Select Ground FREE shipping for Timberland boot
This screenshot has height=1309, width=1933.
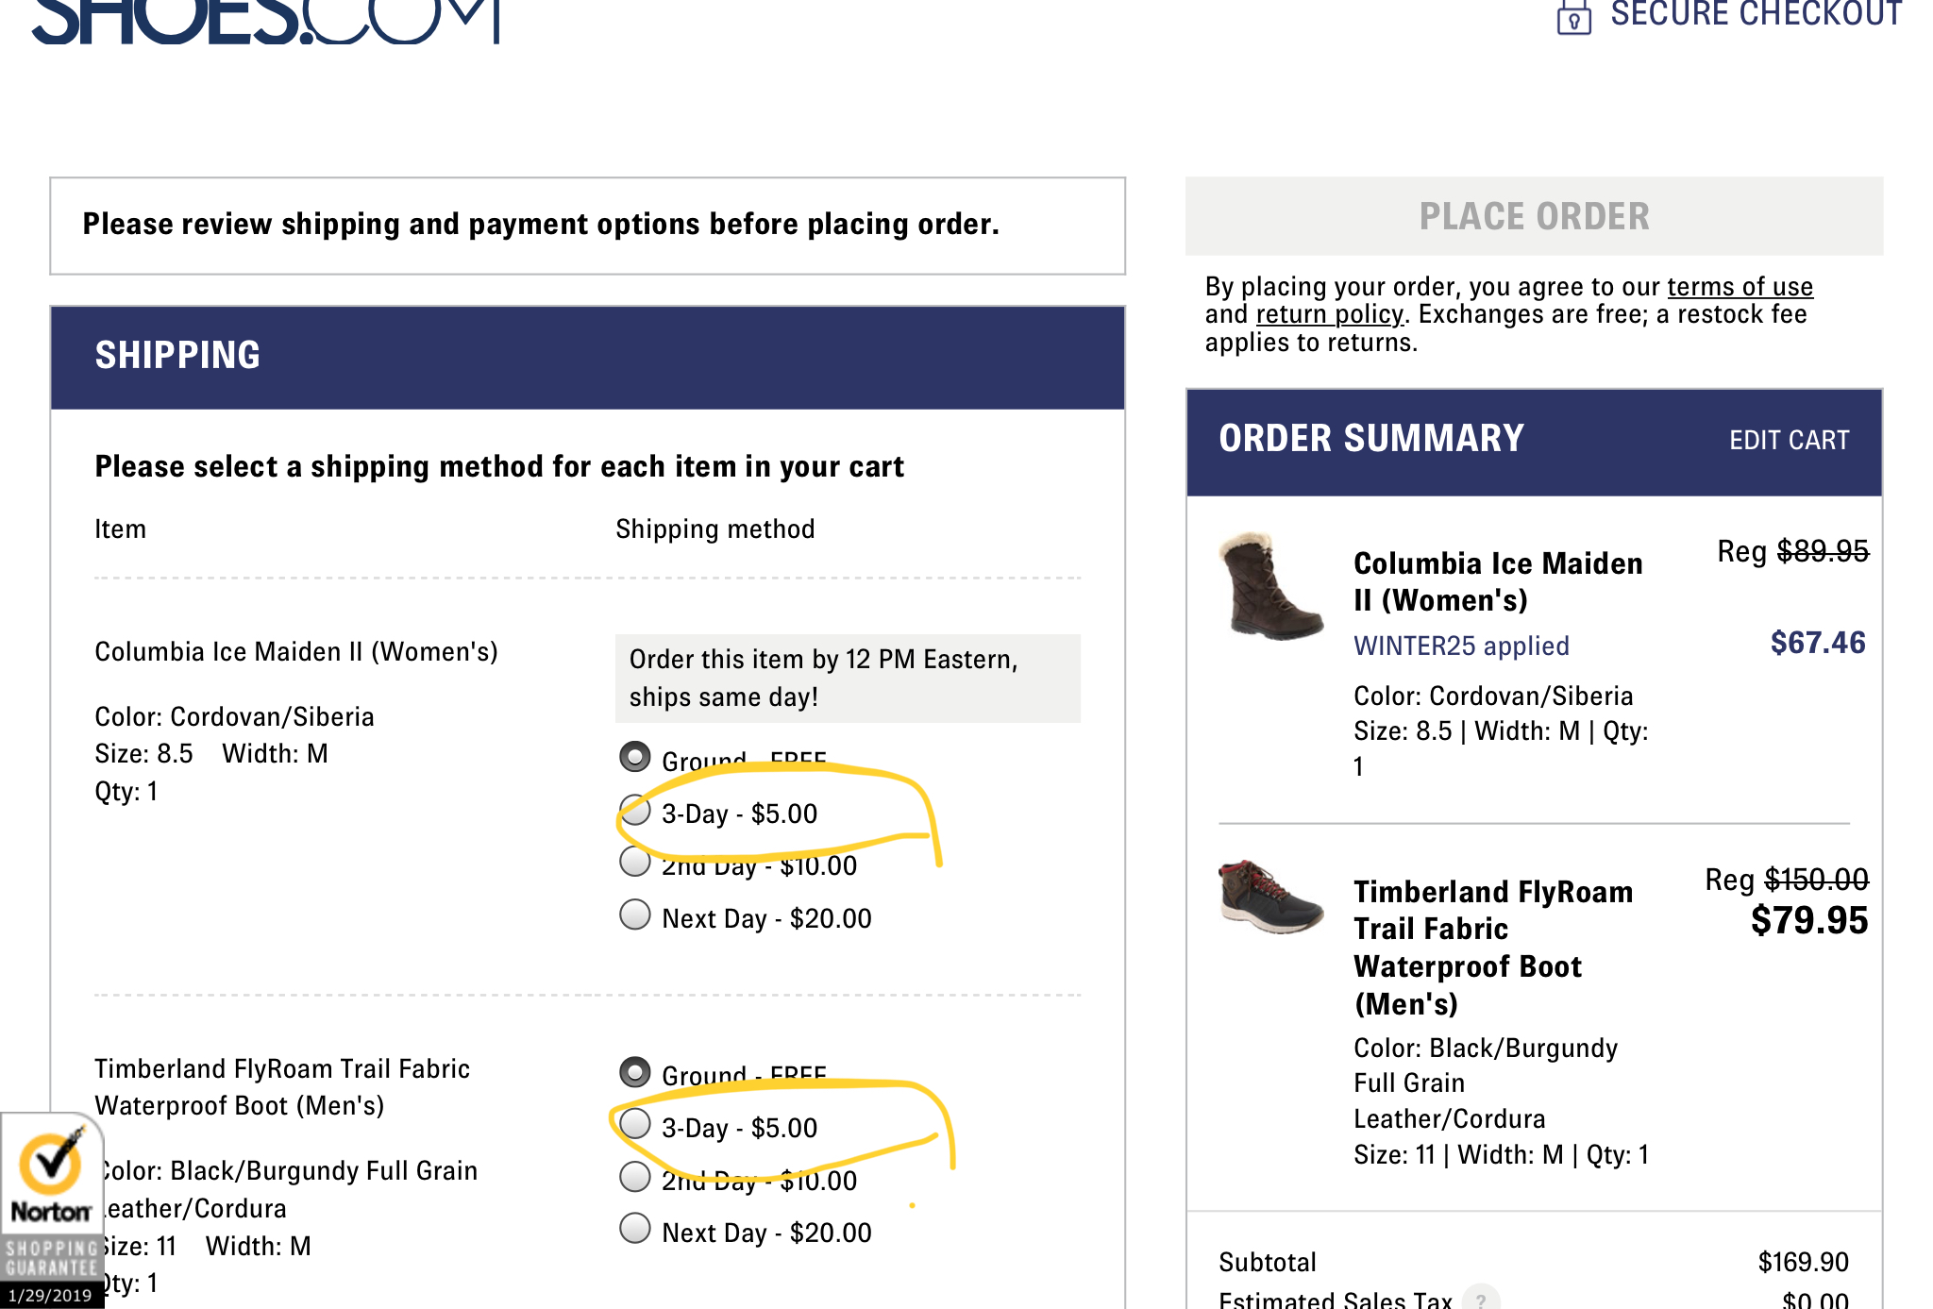pos(635,1072)
